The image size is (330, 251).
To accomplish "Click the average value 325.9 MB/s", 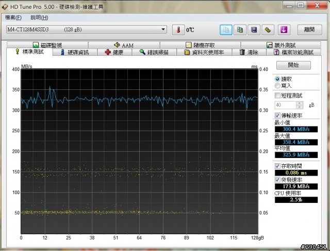I will (x=296, y=155).
